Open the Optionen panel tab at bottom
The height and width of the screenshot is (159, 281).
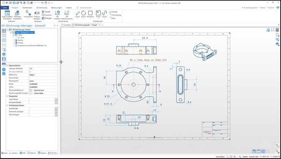click(32, 153)
